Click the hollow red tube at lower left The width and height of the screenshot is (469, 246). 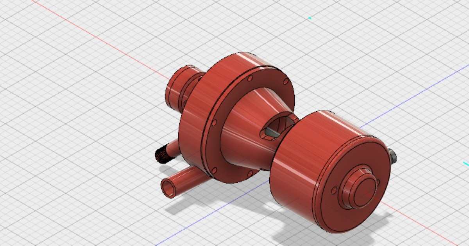184,182
